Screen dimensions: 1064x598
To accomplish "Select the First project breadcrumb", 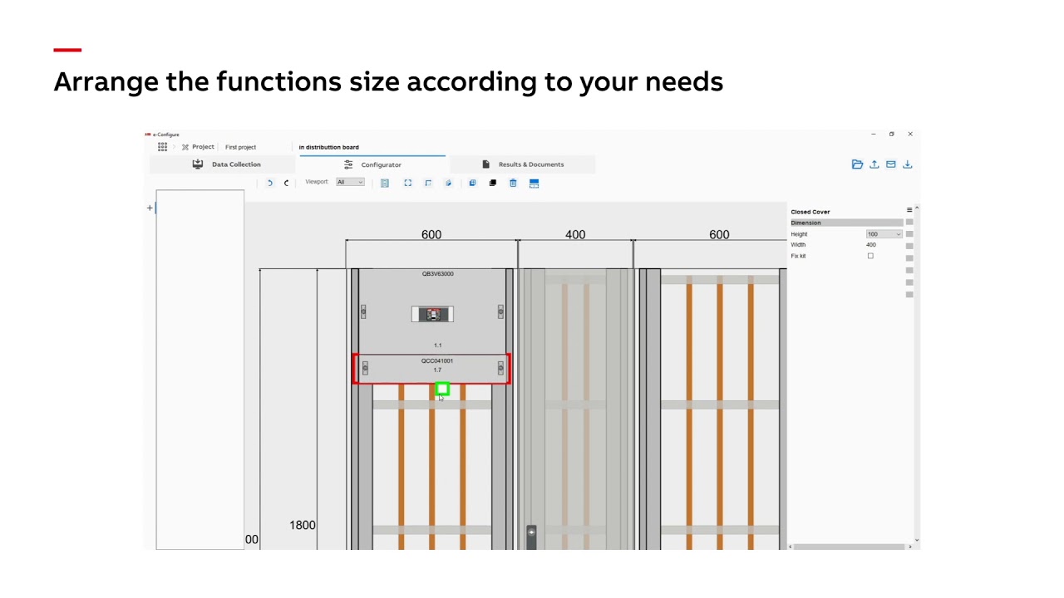I will (x=240, y=147).
